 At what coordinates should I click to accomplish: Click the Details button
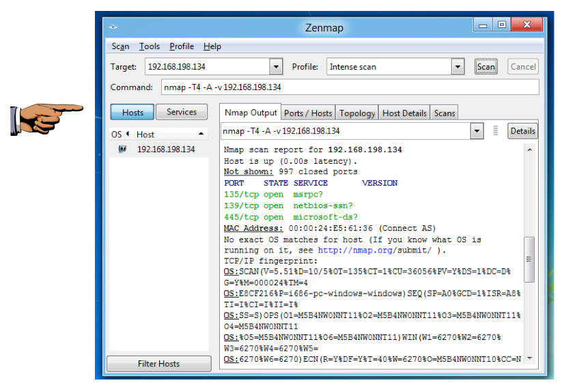tap(522, 131)
